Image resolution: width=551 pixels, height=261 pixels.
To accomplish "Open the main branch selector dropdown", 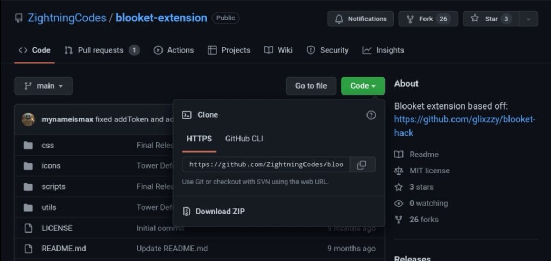I will (44, 86).
